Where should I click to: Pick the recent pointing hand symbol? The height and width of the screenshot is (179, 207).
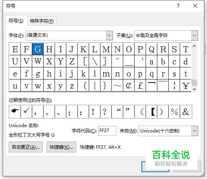[x=15, y=112]
